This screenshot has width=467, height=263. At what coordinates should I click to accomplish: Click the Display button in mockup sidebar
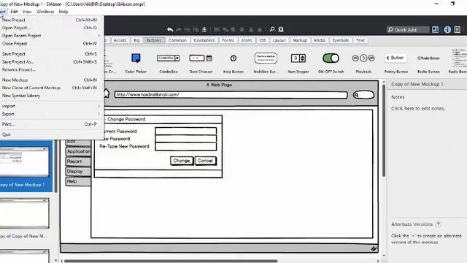coord(78,172)
